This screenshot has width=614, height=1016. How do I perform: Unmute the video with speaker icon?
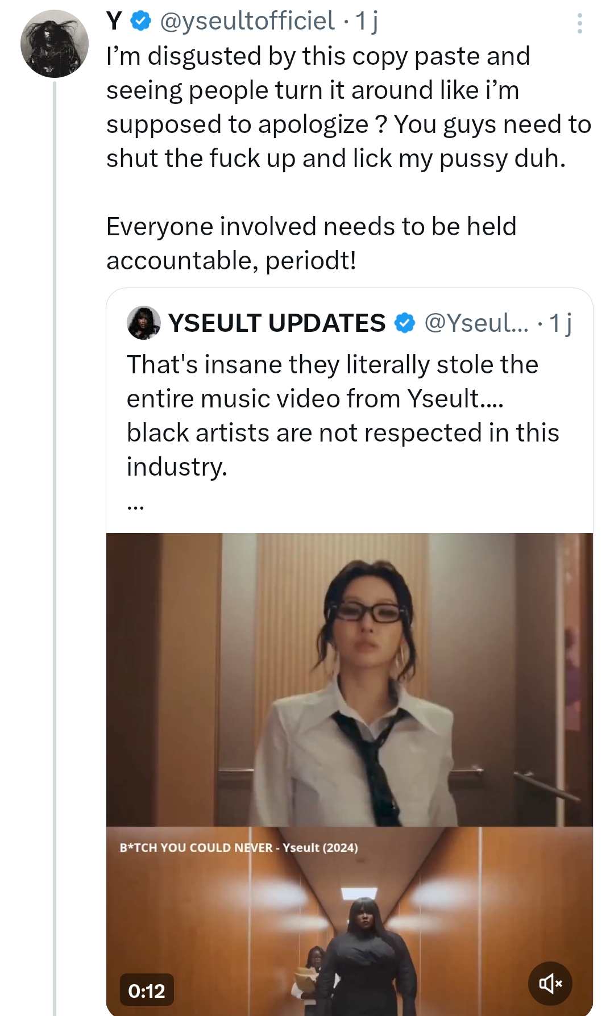[x=550, y=983]
